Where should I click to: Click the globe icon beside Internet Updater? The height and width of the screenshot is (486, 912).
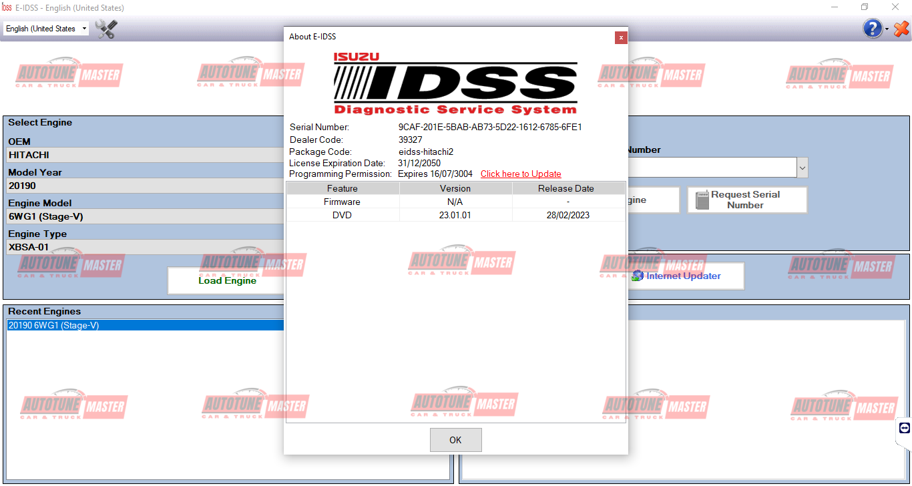click(x=636, y=276)
